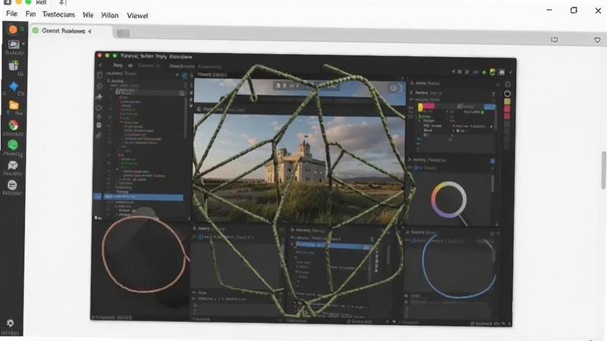This screenshot has height=341, width=607.
Task: Select the tab with green dot
Action: (62, 31)
